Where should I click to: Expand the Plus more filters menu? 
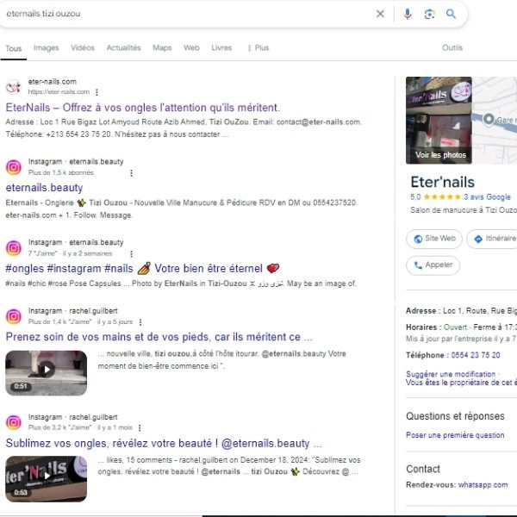[x=258, y=48]
